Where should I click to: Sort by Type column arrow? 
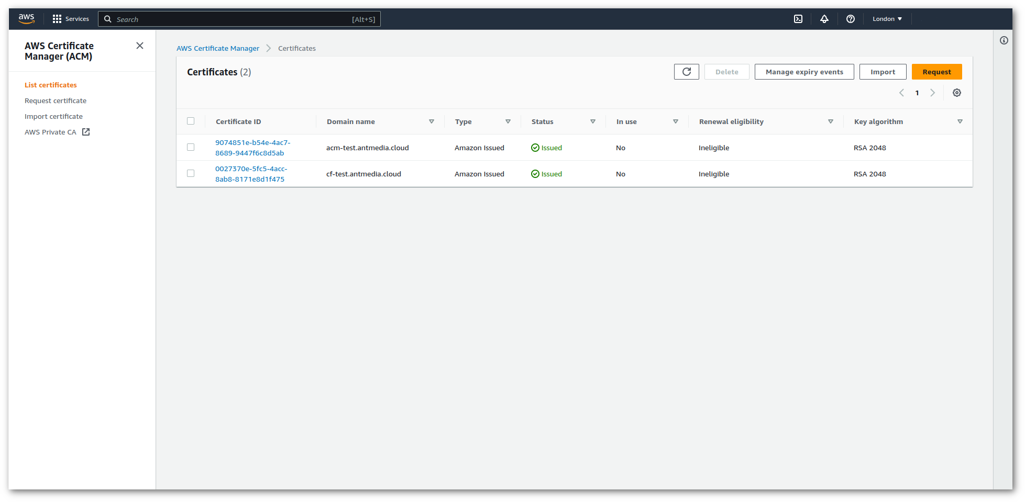pos(508,121)
